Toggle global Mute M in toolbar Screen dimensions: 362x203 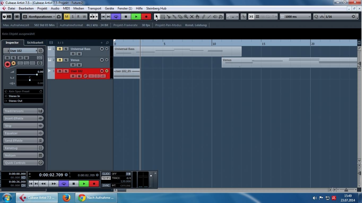tap(67, 17)
